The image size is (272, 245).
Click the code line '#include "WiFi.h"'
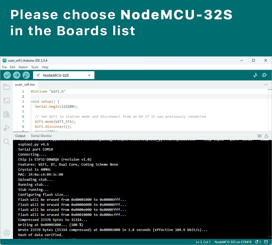pyautogui.click(x=48, y=91)
